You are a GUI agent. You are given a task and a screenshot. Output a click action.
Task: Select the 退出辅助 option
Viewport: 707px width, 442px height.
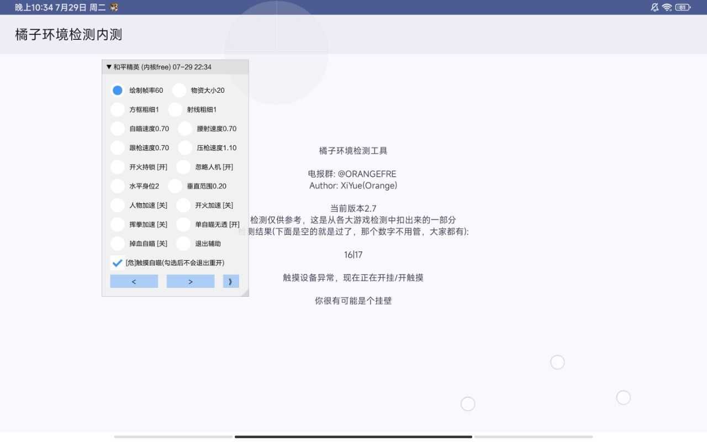[183, 243]
